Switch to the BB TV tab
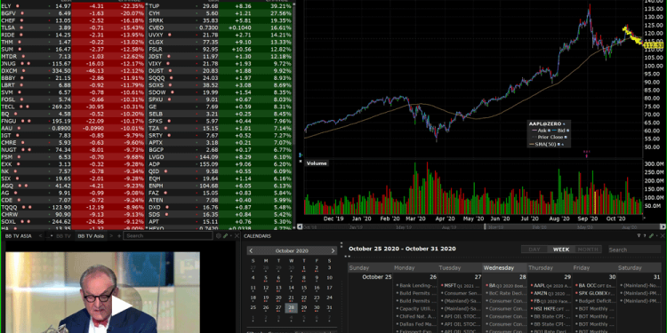Viewport: 667px width, 333px height. tap(63, 235)
